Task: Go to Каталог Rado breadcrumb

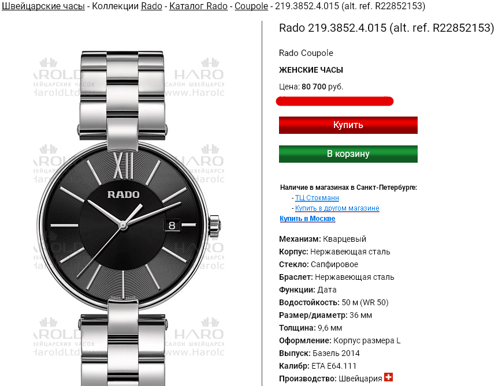Action: pyautogui.click(x=198, y=6)
